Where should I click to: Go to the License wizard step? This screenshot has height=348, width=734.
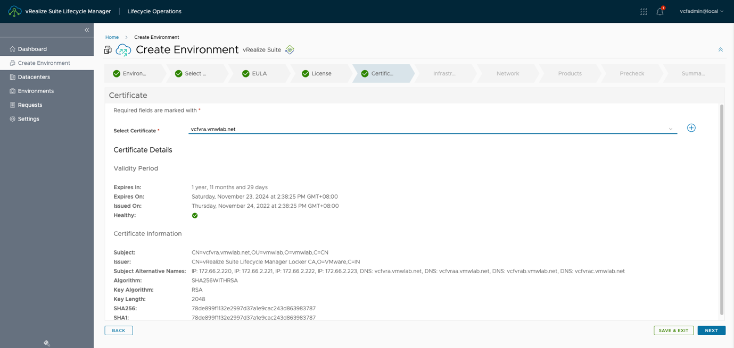pos(321,73)
